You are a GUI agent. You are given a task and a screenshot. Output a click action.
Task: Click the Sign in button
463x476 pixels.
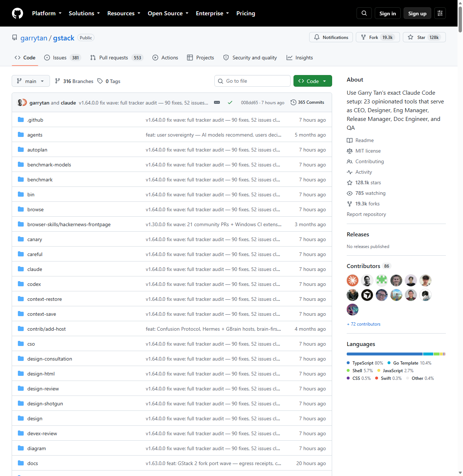click(x=388, y=13)
